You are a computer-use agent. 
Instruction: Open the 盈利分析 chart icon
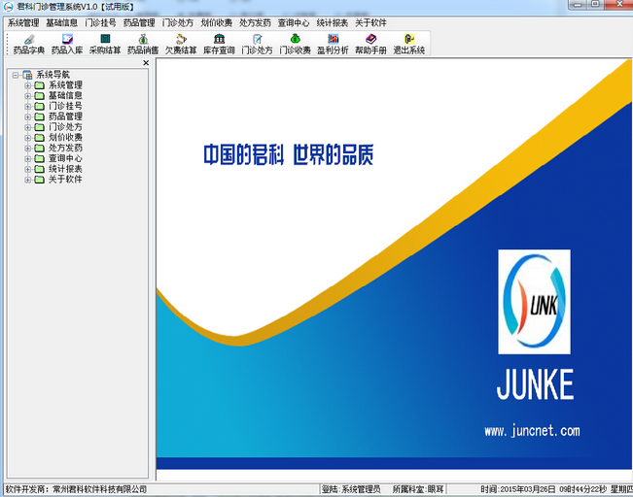(x=334, y=44)
